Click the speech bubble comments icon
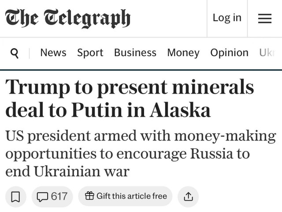 (43, 197)
